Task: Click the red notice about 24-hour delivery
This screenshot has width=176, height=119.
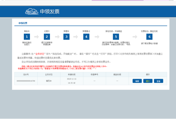Action: [x=64, y=66]
